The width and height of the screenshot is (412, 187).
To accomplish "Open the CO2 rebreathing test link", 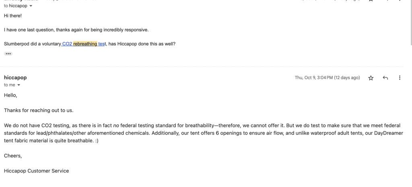I will point(84,43).
